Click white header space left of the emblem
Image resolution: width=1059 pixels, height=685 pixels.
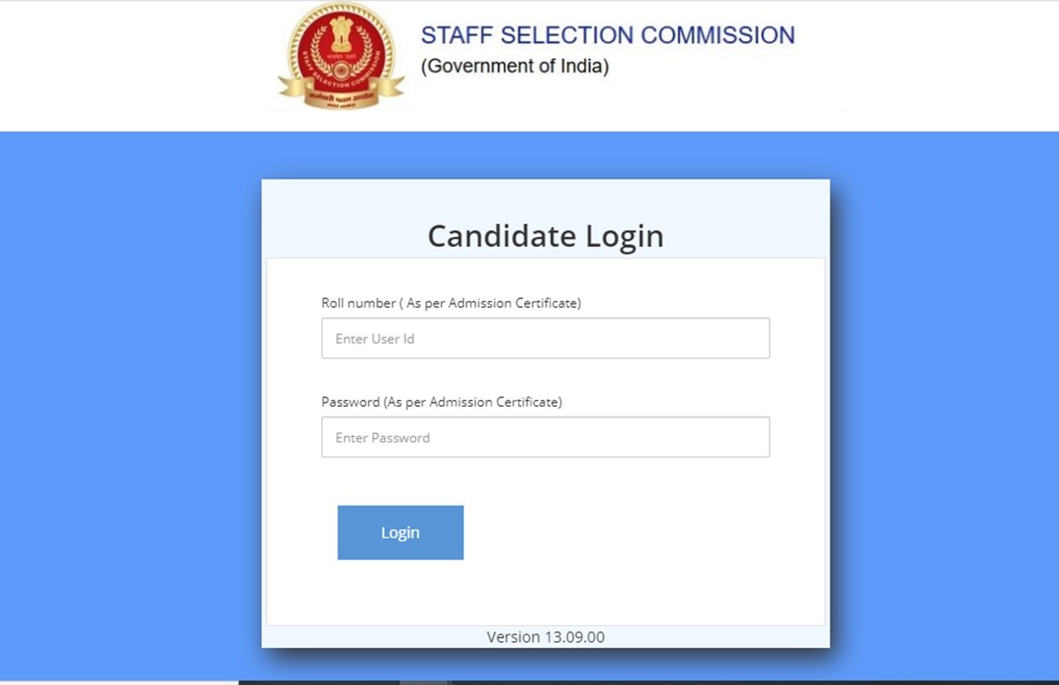[x=132, y=62]
